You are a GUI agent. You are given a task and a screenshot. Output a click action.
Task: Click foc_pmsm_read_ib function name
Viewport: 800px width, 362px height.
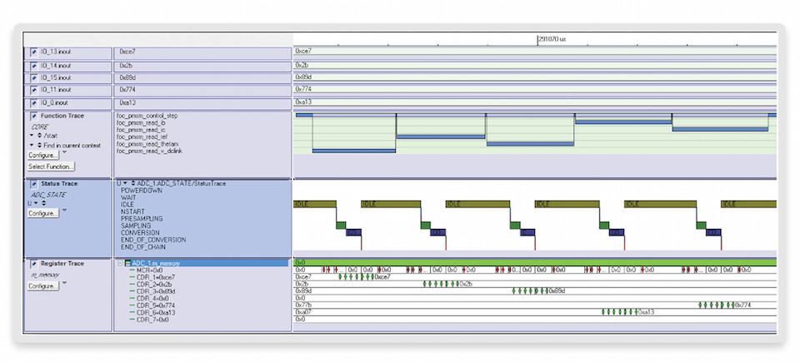point(141,123)
